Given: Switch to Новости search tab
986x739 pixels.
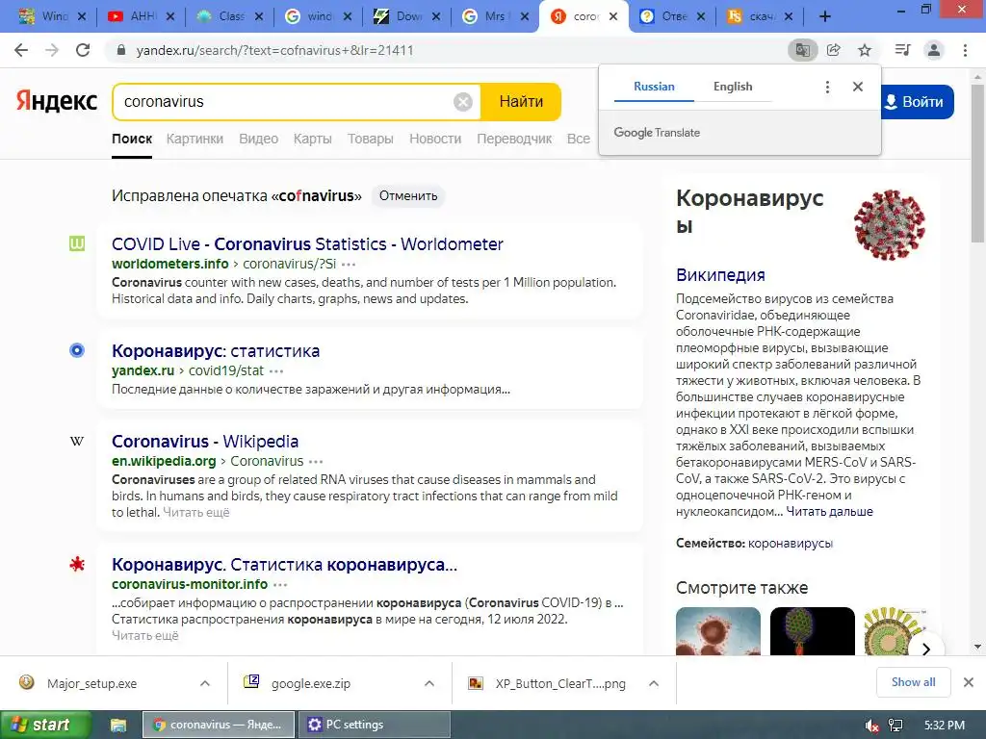Looking at the screenshot, I should click(x=435, y=139).
